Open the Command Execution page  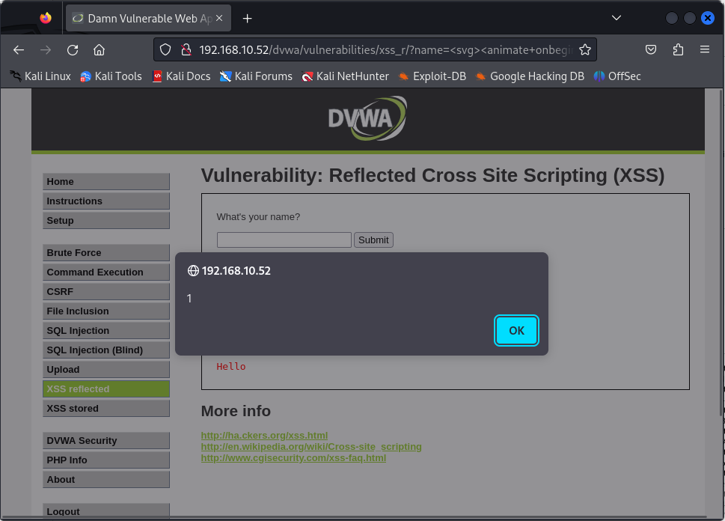point(106,272)
